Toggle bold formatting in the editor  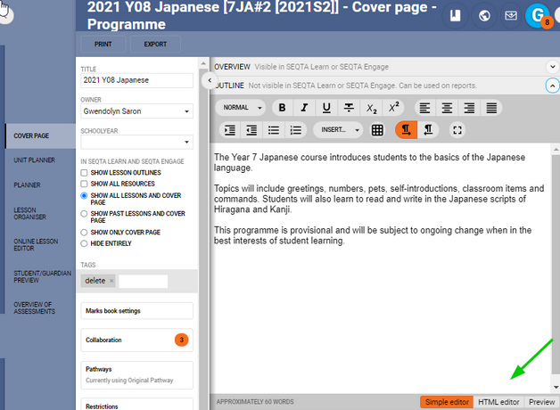(282, 108)
